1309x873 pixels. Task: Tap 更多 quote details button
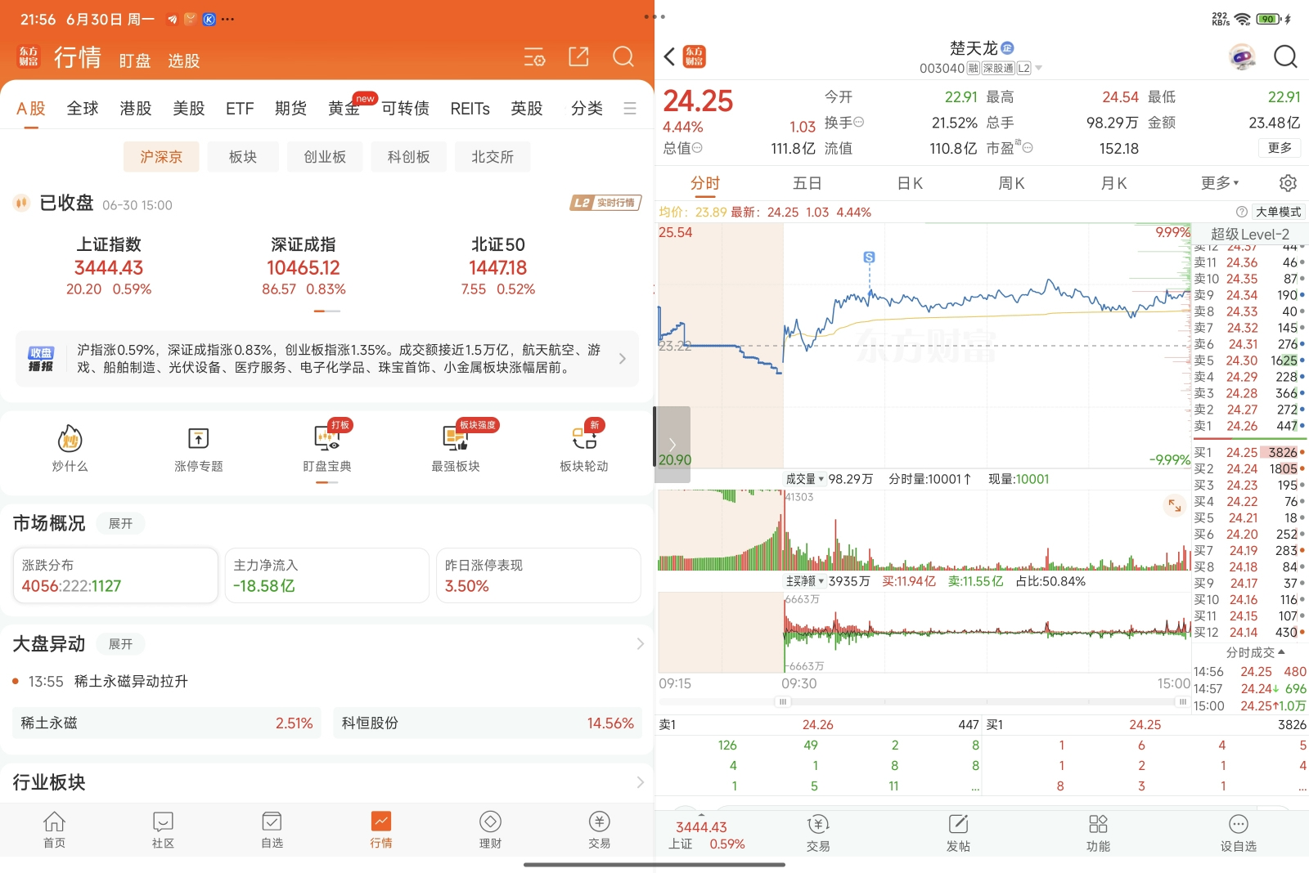(1280, 148)
